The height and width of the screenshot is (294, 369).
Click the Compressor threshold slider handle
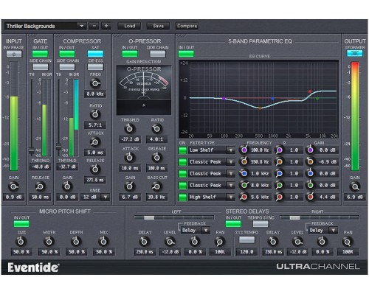(x=58, y=147)
